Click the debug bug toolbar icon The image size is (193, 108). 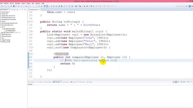tap(72, 6)
